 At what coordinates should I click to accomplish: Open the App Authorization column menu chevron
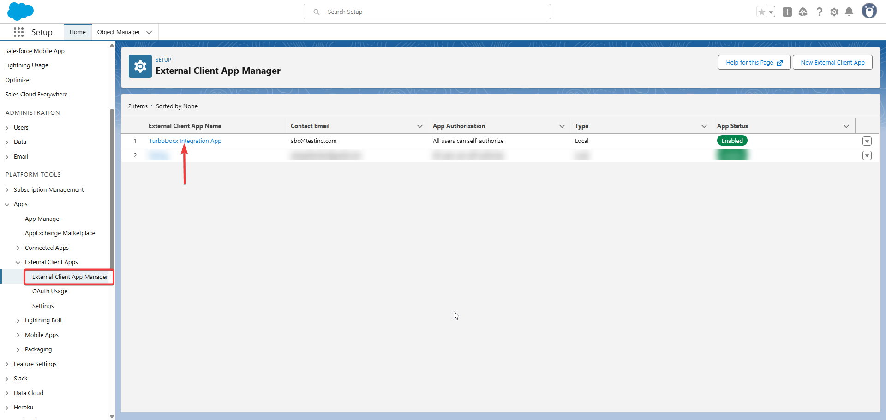pos(562,126)
